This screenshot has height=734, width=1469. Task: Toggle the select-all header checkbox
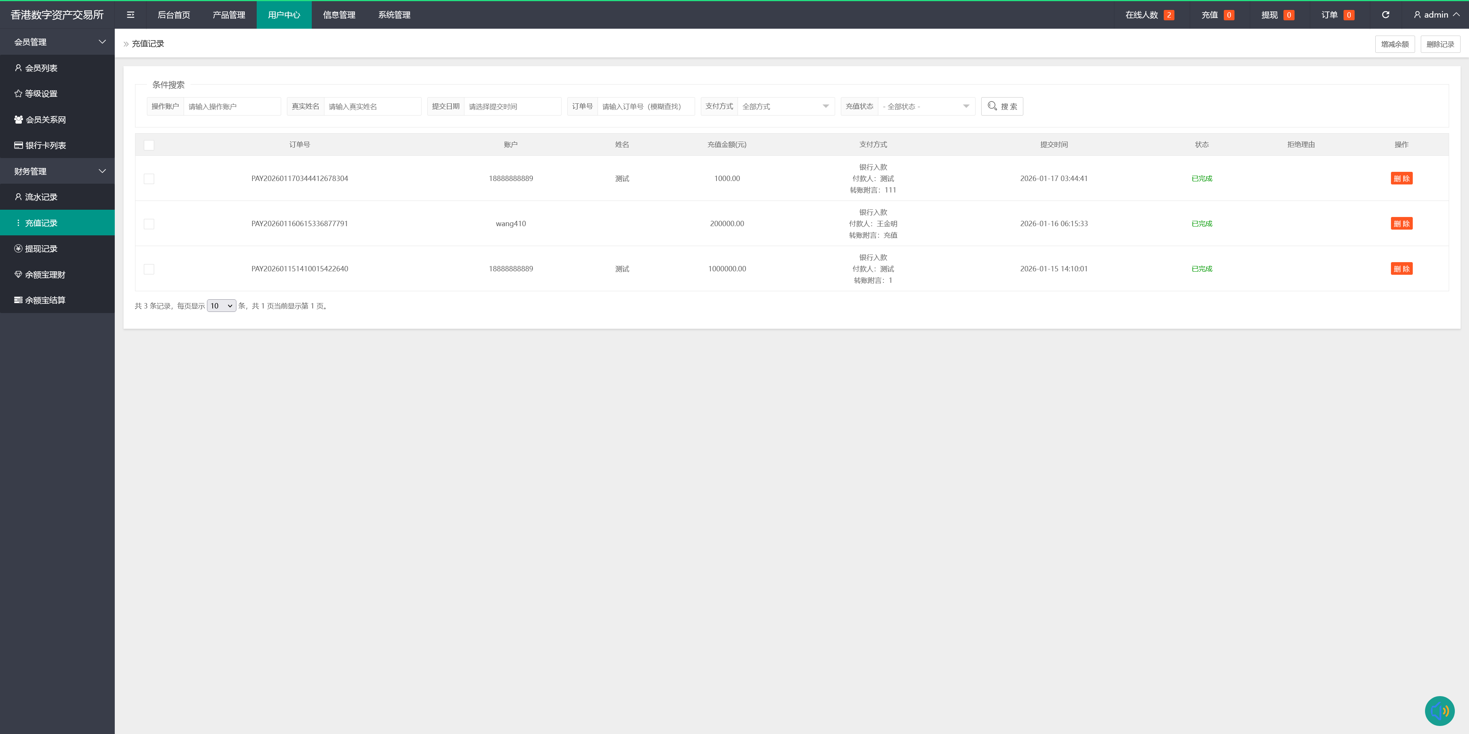149,145
